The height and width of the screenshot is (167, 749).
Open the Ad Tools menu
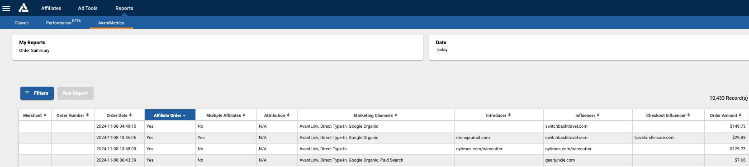88,8
